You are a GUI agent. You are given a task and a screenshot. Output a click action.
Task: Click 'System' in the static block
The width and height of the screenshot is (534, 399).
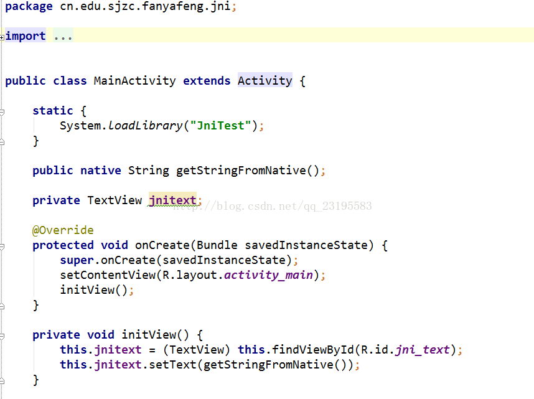(80, 126)
